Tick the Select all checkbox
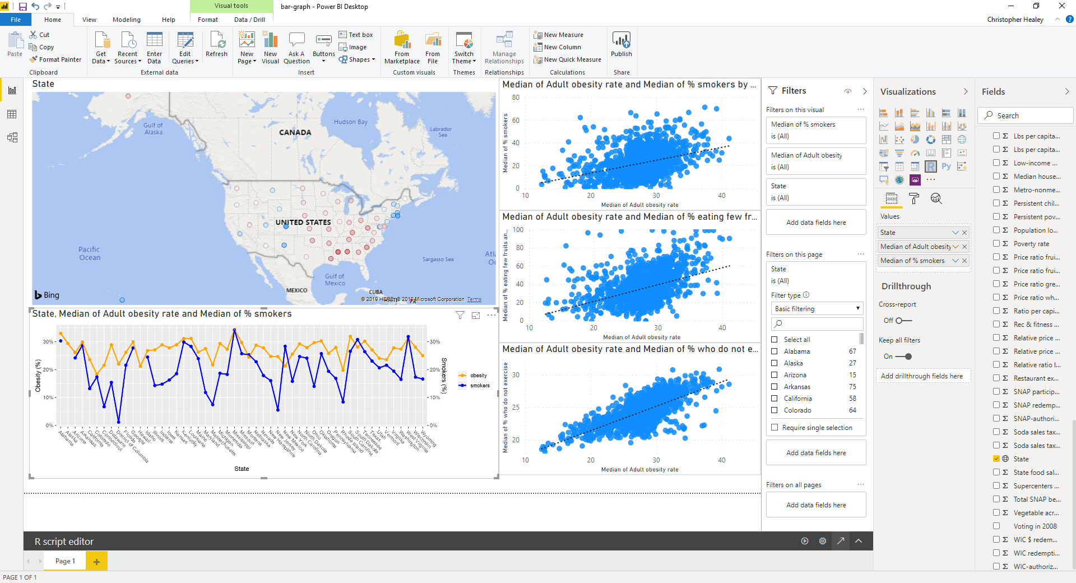The width and height of the screenshot is (1076, 583). 774,340
